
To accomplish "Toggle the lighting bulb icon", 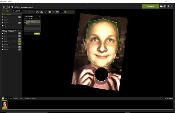I will pos(45,12).
